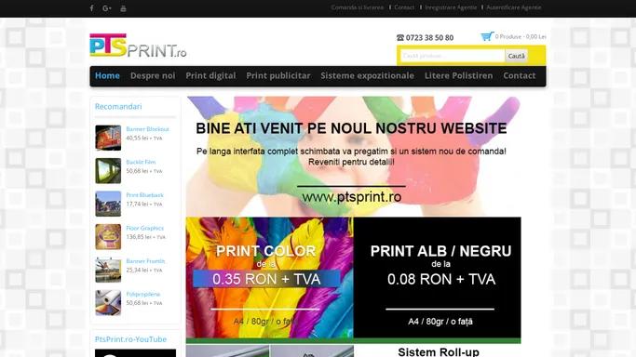Viewport: 636px width, 357px height.
Task: Open the Print publicitar menu
Action: coord(278,75)
